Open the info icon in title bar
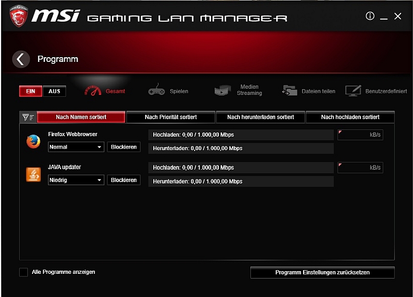Screen dimensions: 413x297 [x=370, y=16]
